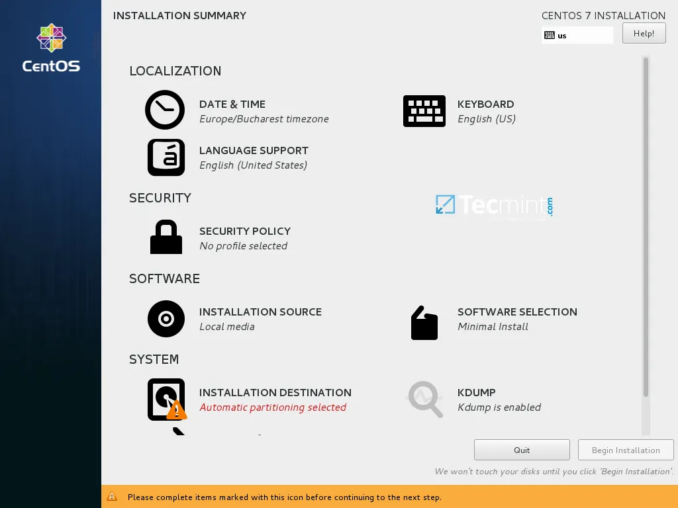
Task: Select the Begin Installation button
Action: [625, 450]
